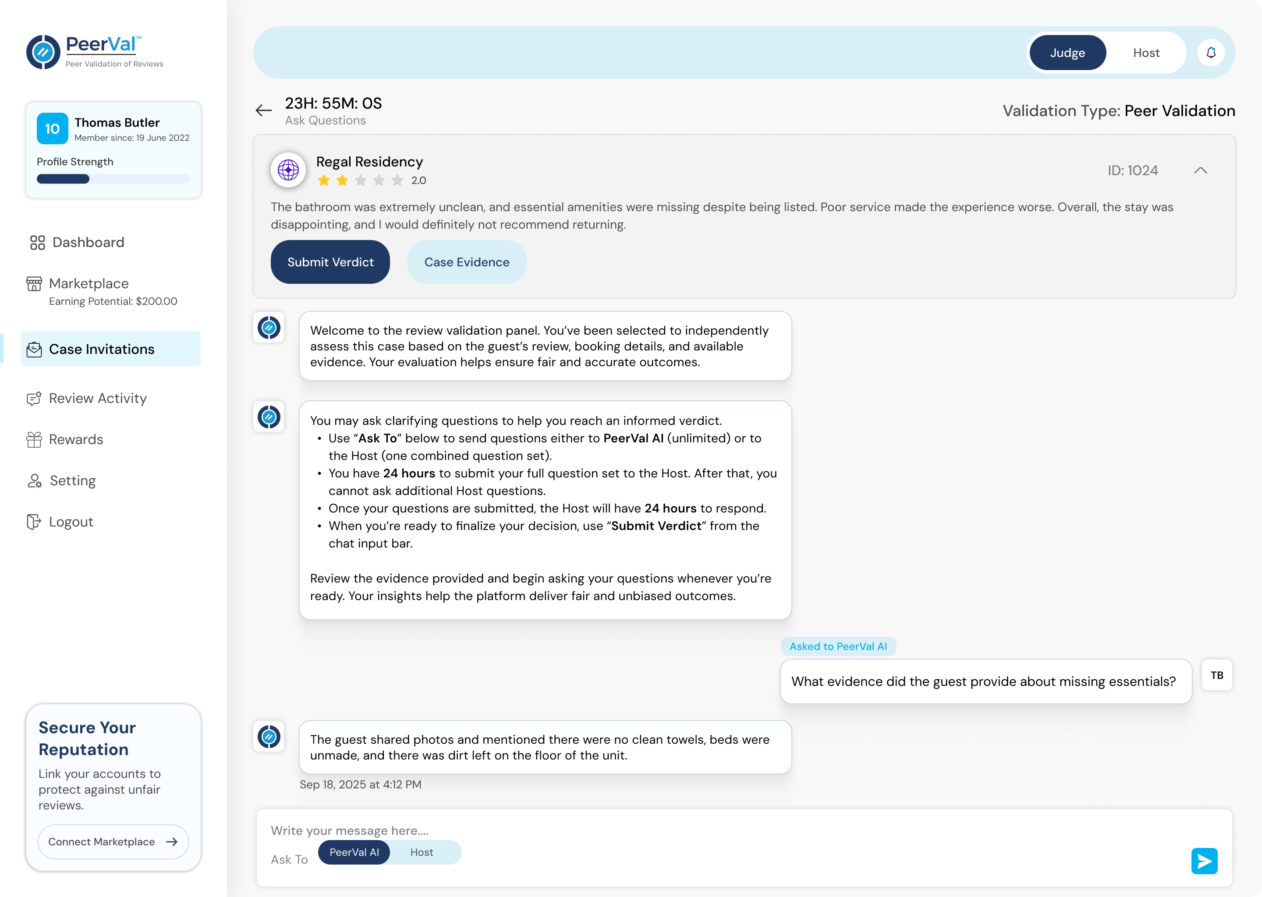Image resolution: width=1262 pixels, height=897 pixels.
Task: Open Marketplace from the sidebar
Action: pos(89,283)
